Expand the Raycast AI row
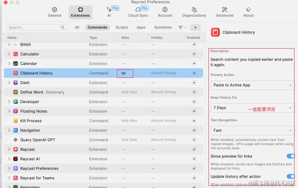 click(9, 159)
